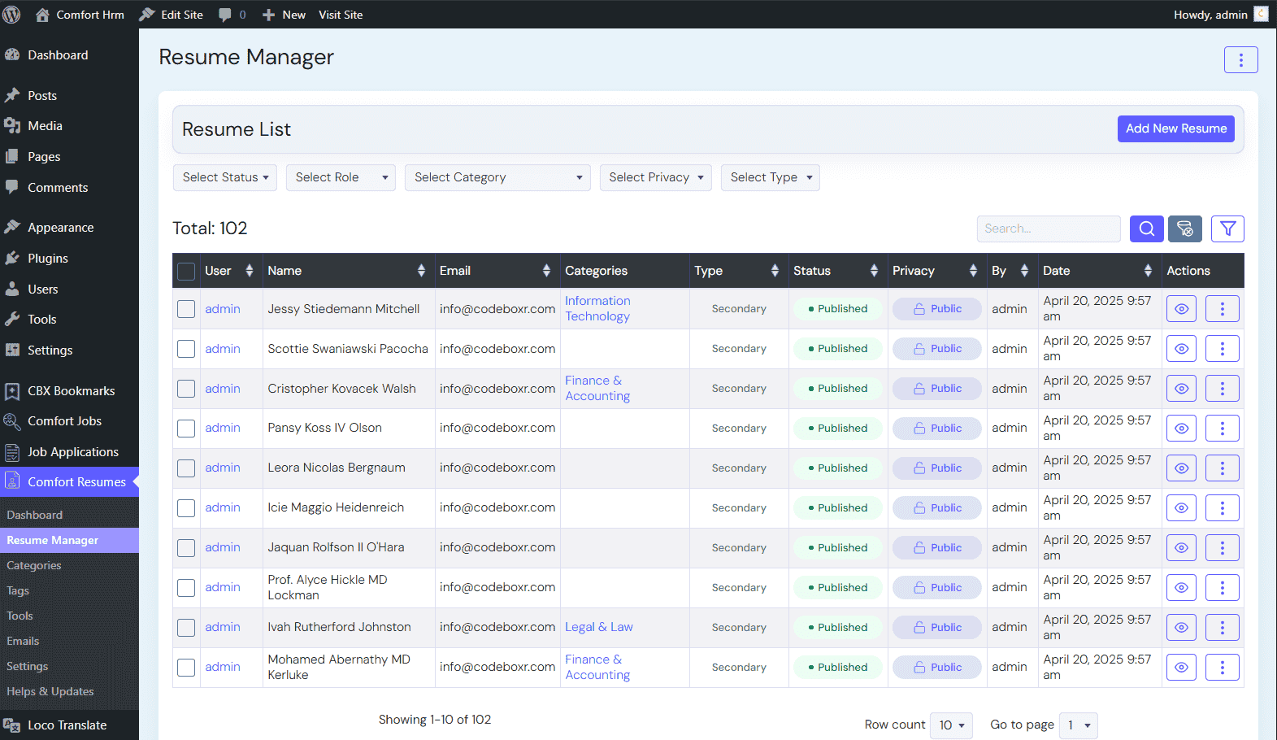The image size is (1277, 740).
Task: Toggle the select-all checkbox in table header
Action: click(186, 272)
